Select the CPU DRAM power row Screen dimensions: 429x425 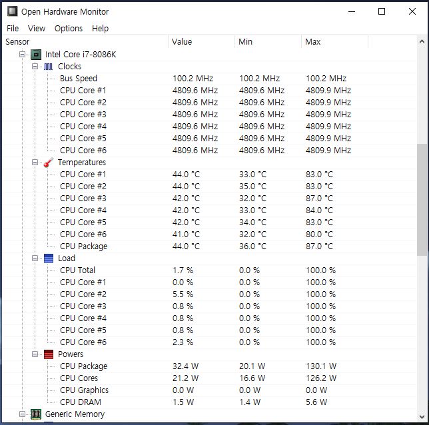pos(210,402)
